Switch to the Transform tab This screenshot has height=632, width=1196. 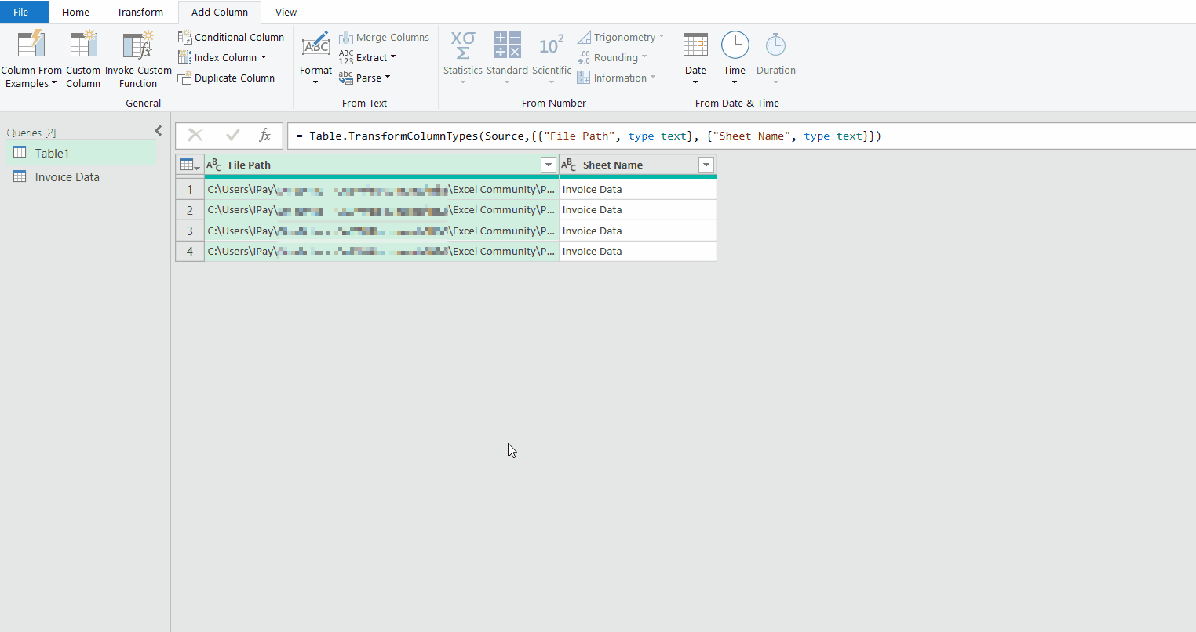[x=140, y=12]
